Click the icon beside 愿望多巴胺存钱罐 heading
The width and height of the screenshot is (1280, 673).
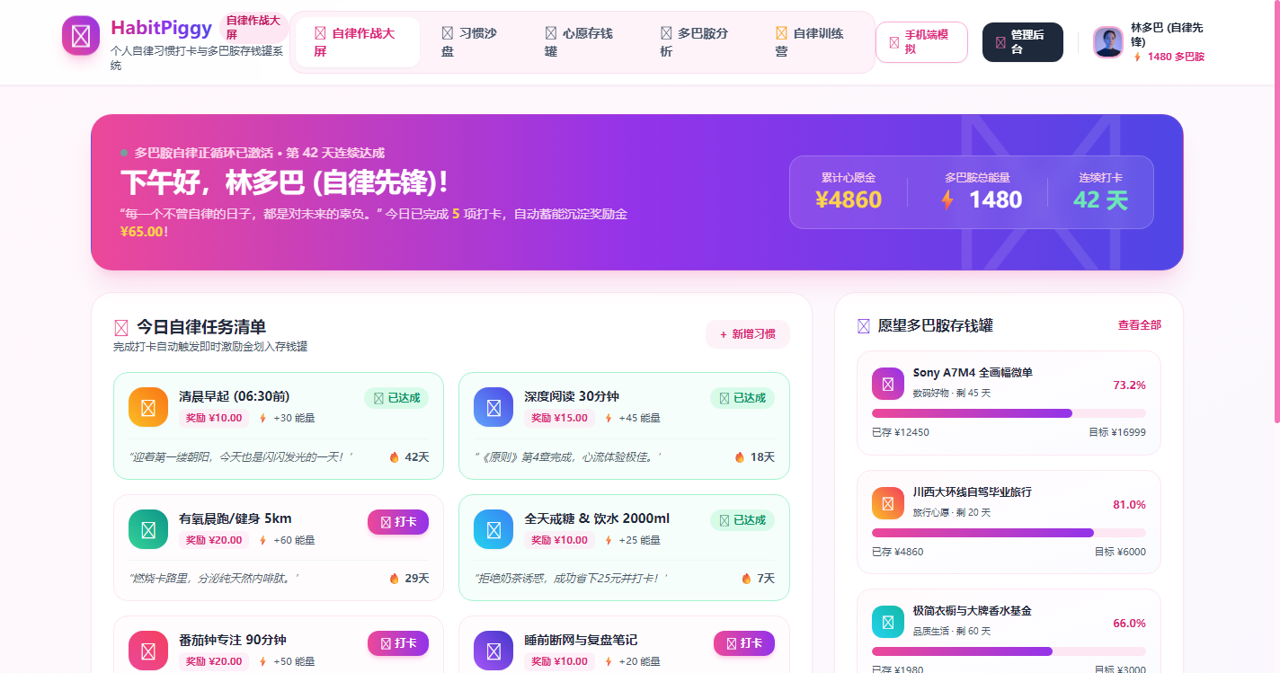click(864, 326)
